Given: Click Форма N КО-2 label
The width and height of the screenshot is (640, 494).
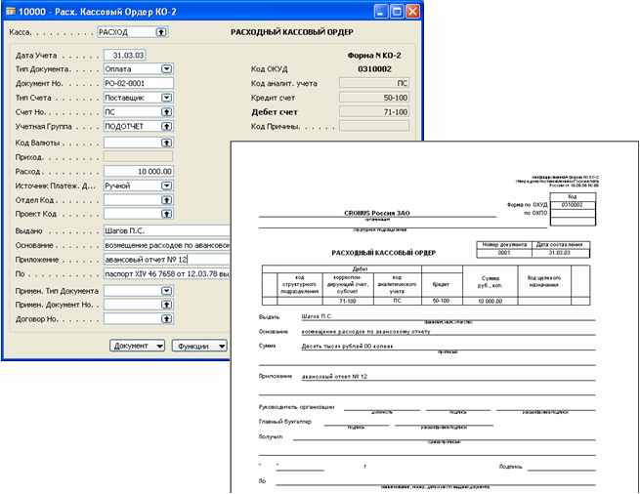Looking at the screenshot, I should 374,55.
